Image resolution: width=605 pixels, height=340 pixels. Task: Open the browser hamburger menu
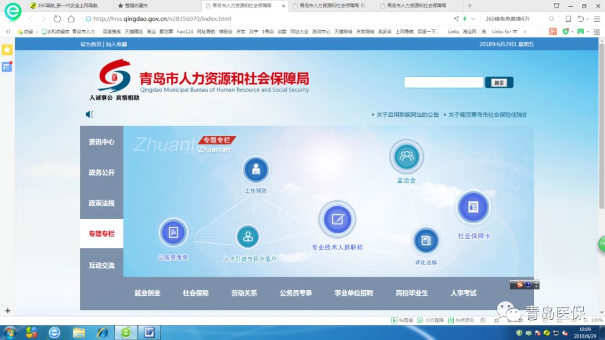click(x=597, y=19)
